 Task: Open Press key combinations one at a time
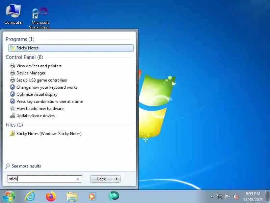(50, 101)
